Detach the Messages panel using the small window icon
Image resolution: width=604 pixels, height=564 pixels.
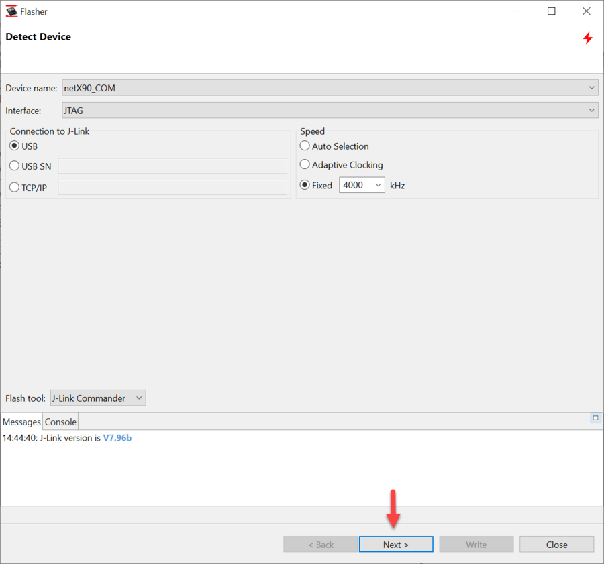click(x=595, y=418)
